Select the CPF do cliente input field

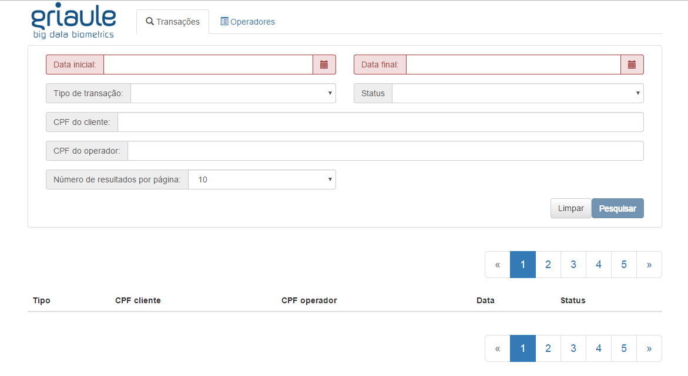click(380, 122)
